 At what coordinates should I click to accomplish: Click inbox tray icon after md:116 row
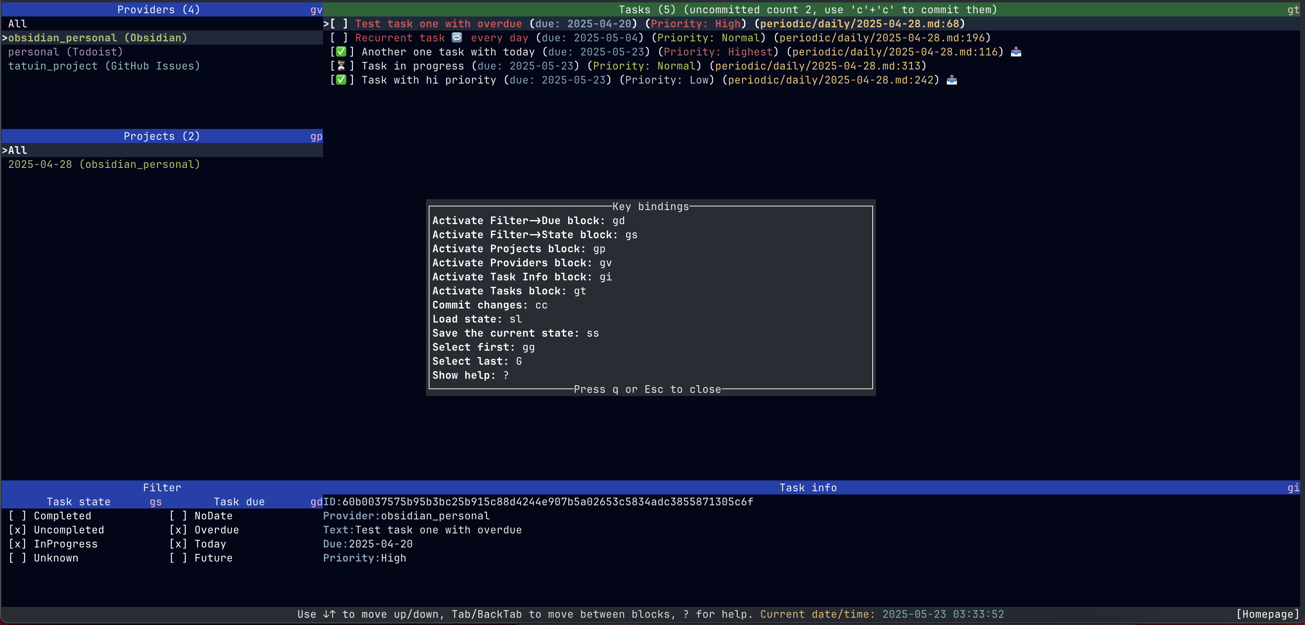[x=1016, y=52]
